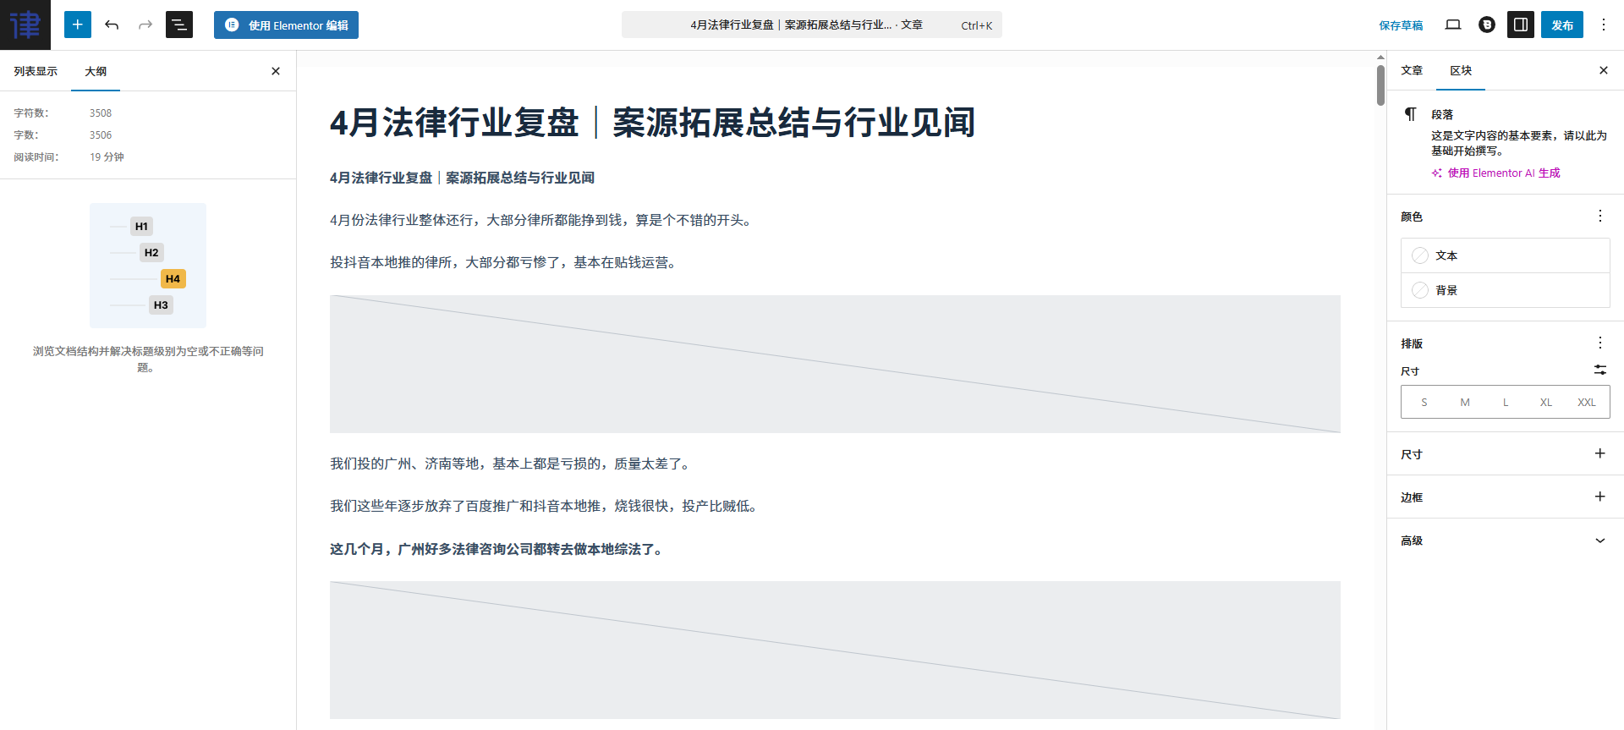Open the 颜色 section options menu

(1600, 216)
